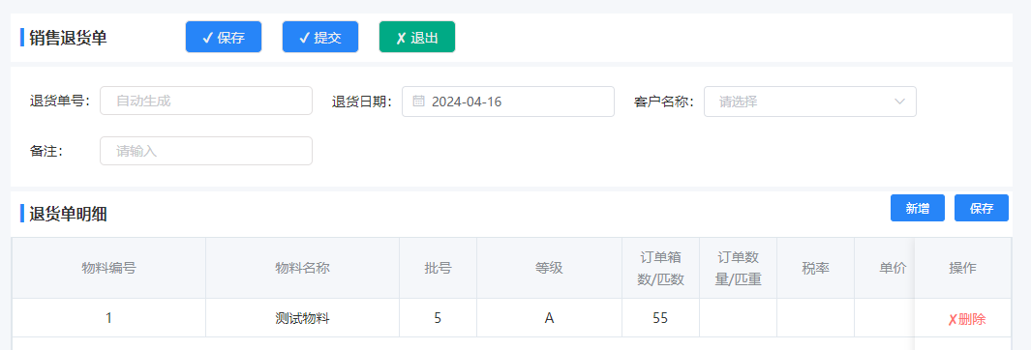The width and height of the screenshot is (1031, 350).
Task: Select the cell with 测试物料
Action: (302, 318)
